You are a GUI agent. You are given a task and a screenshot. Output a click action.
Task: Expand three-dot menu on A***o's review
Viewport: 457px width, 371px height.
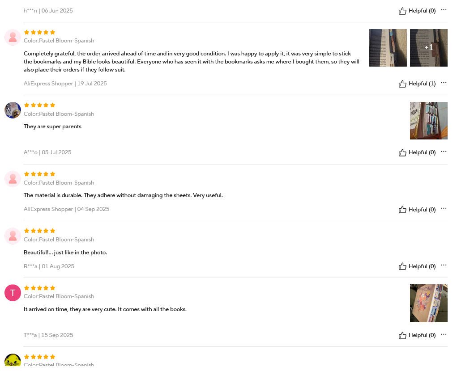coord(444,152)
